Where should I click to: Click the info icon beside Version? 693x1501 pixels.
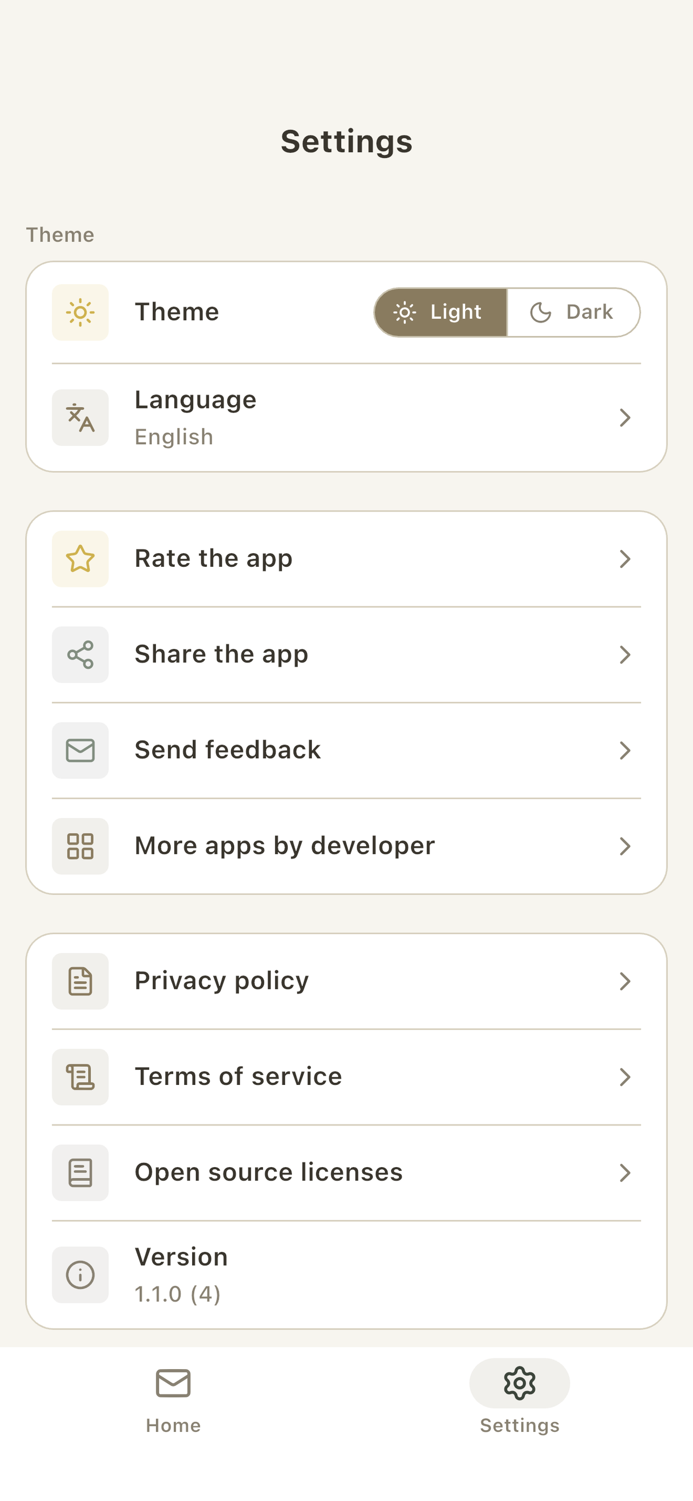pyautogui.click(x=80, y=1275)
